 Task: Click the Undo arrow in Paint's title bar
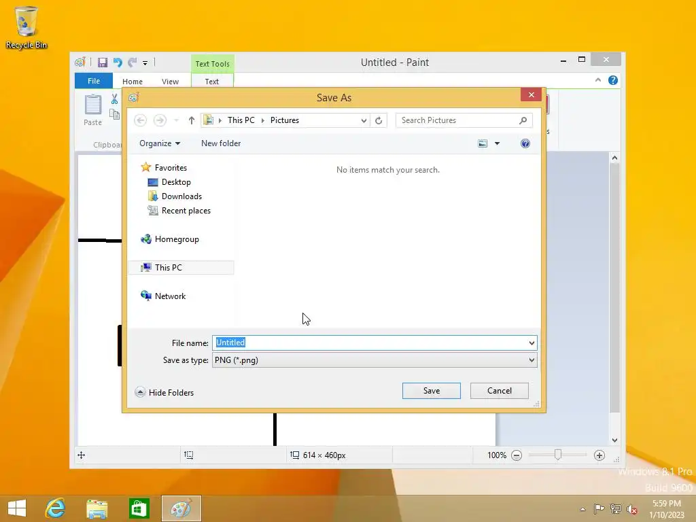(x=118, y=63)
